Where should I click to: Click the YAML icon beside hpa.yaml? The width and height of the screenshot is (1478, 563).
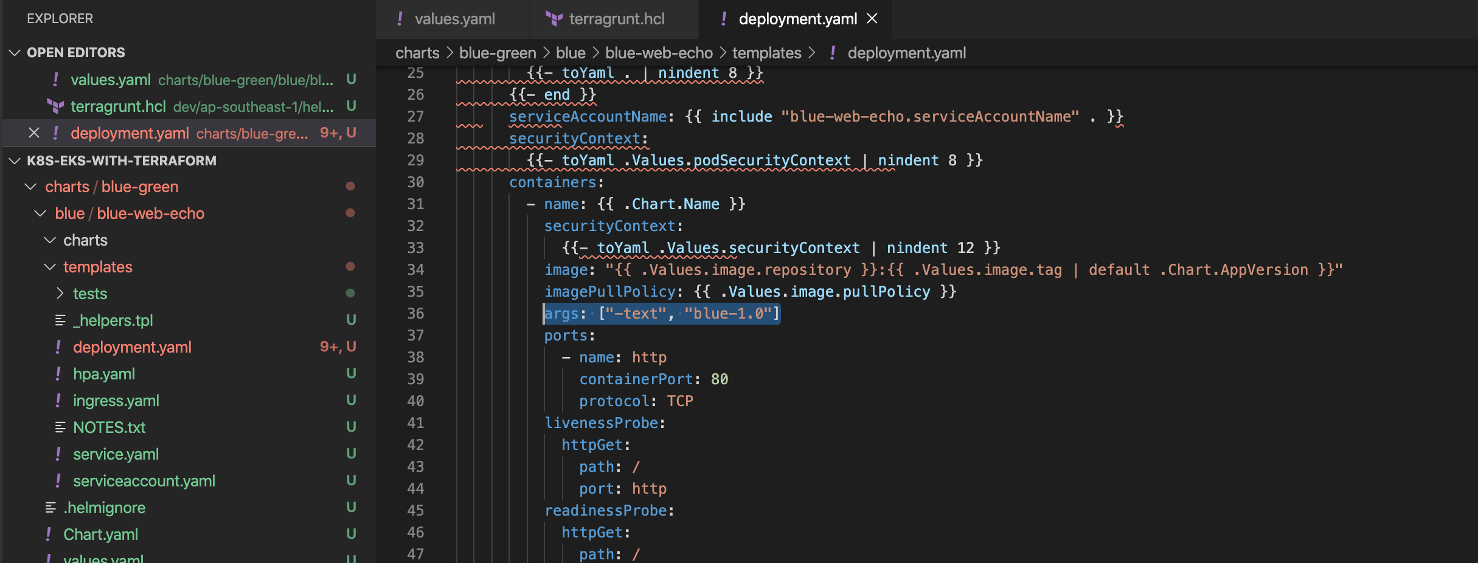(58, 374)
